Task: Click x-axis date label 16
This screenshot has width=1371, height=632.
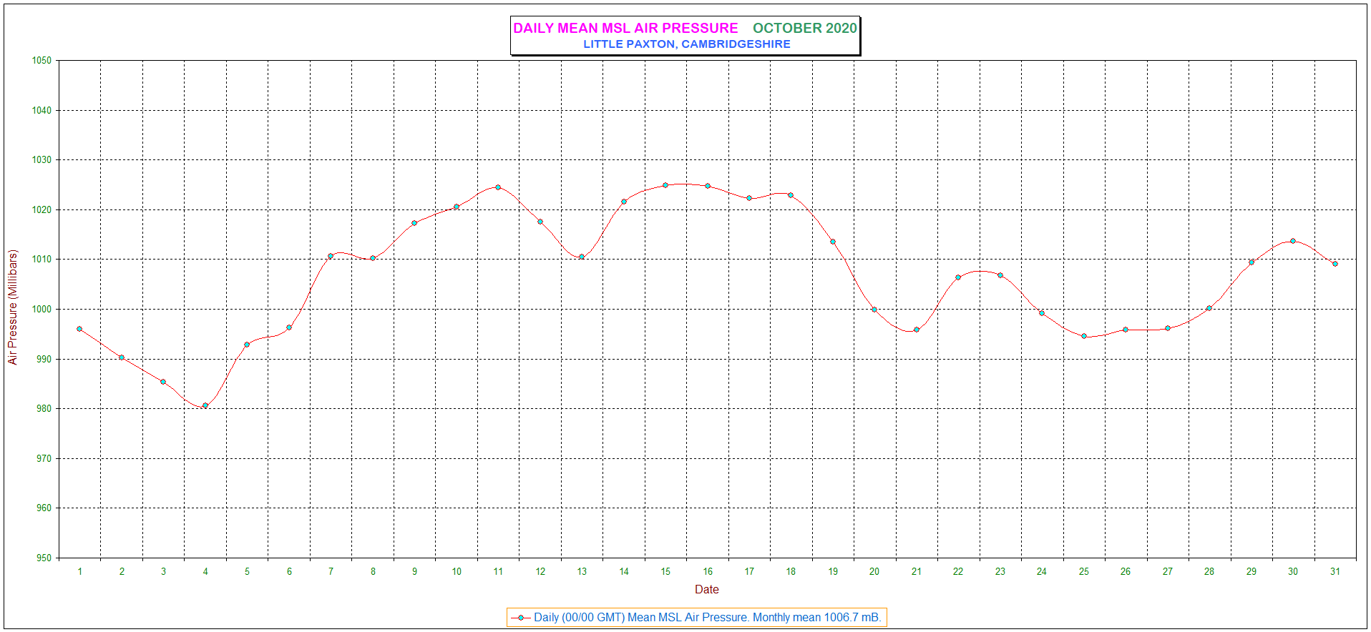Action: pos(708,571)
